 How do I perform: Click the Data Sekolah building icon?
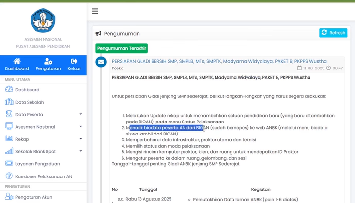click(x=9, y=102)
